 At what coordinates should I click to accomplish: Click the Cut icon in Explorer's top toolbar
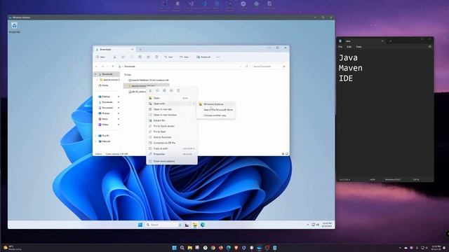[x=114, y=57]
